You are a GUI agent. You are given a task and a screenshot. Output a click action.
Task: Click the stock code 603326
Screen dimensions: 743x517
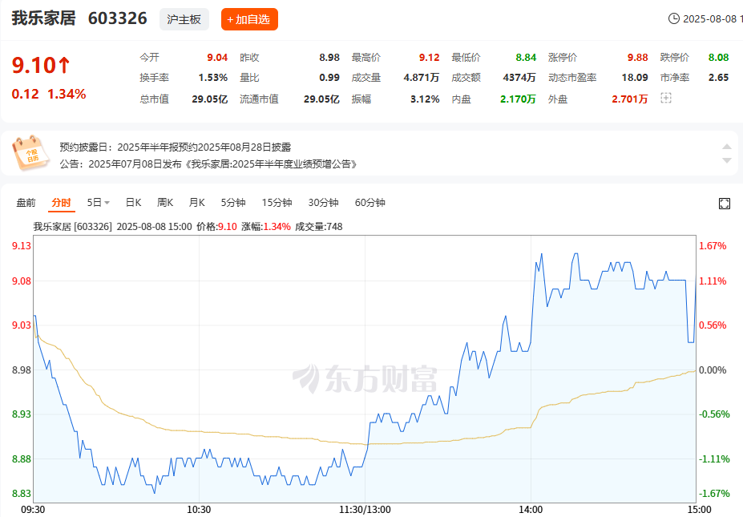(118, 18)
